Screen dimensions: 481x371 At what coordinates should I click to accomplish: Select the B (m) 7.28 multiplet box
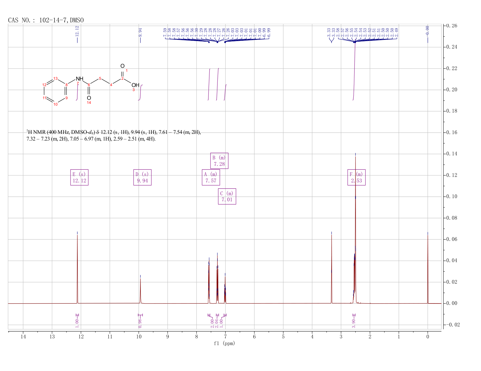[x=219, y=161]
